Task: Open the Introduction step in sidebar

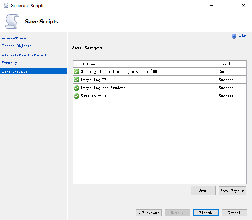Action: [15, 37]
